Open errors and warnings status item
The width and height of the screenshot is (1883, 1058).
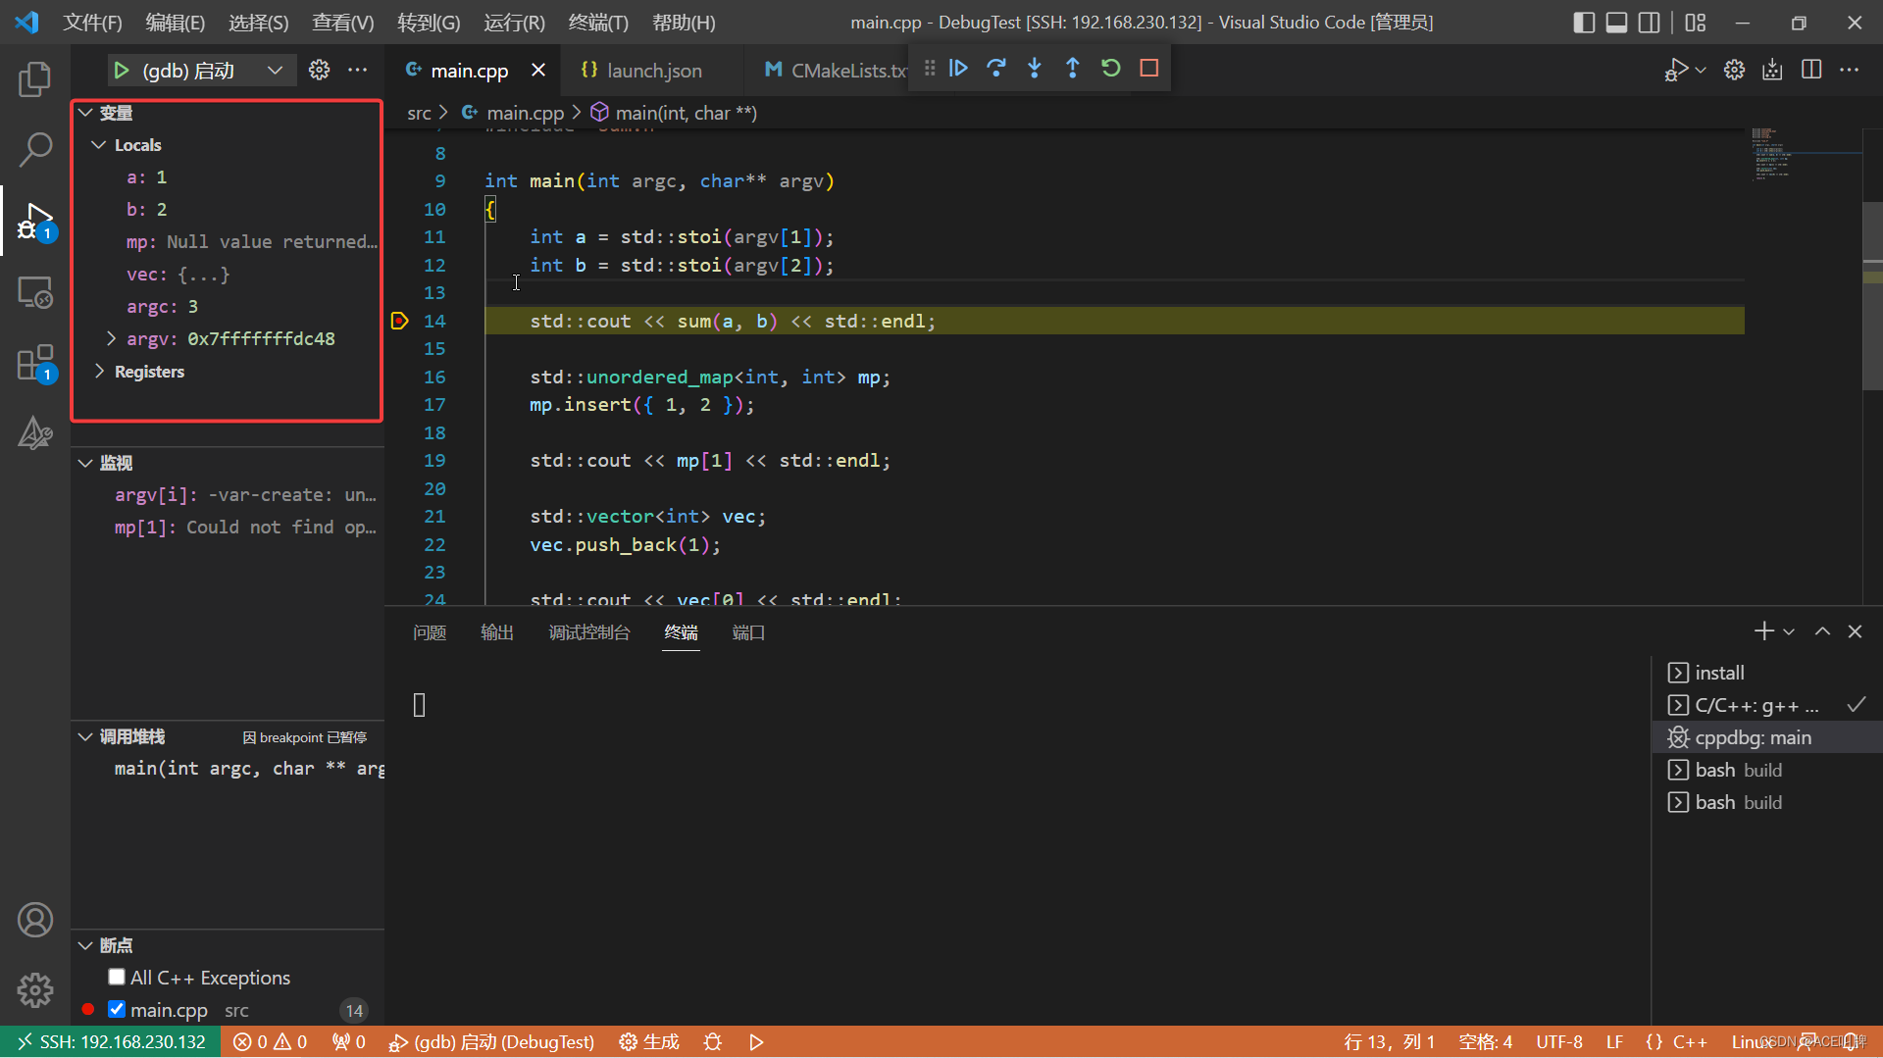click(271, 1041)
